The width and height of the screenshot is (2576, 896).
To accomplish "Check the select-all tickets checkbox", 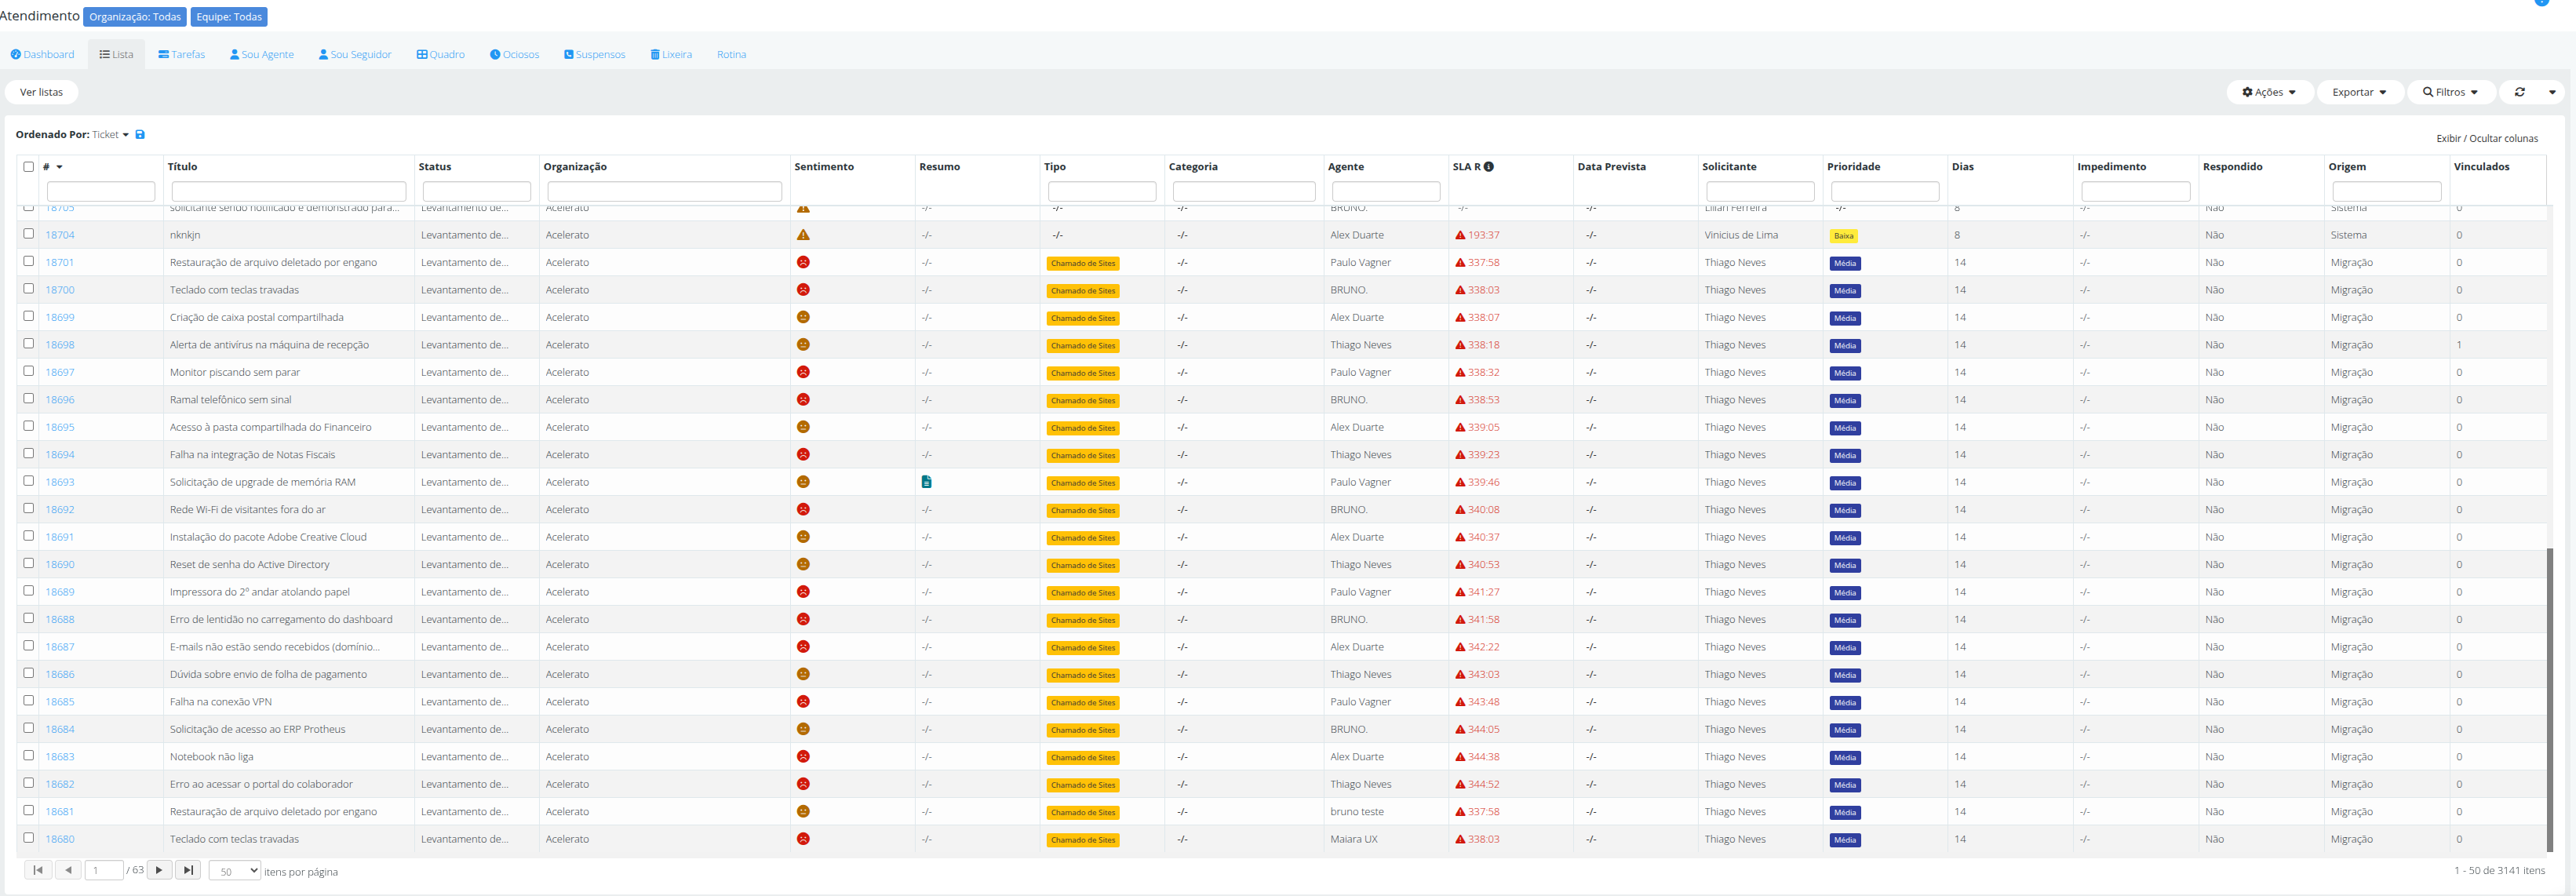I will tap(29, 167).
